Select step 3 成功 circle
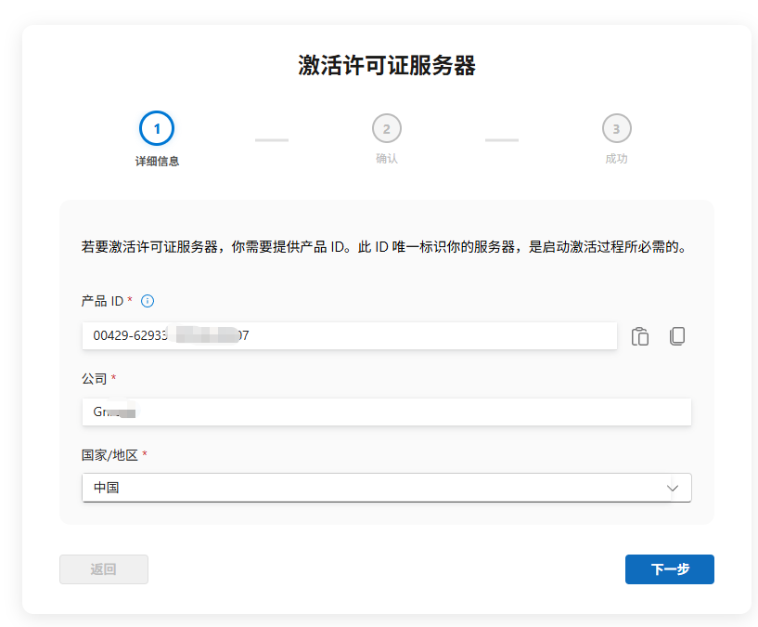Image resolution: width=758 pixels, height=627 pixels. [x=616, y=128]
